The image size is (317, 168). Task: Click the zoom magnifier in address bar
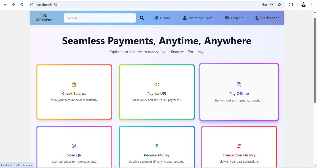pyautogui.click(x=272, y=5)
